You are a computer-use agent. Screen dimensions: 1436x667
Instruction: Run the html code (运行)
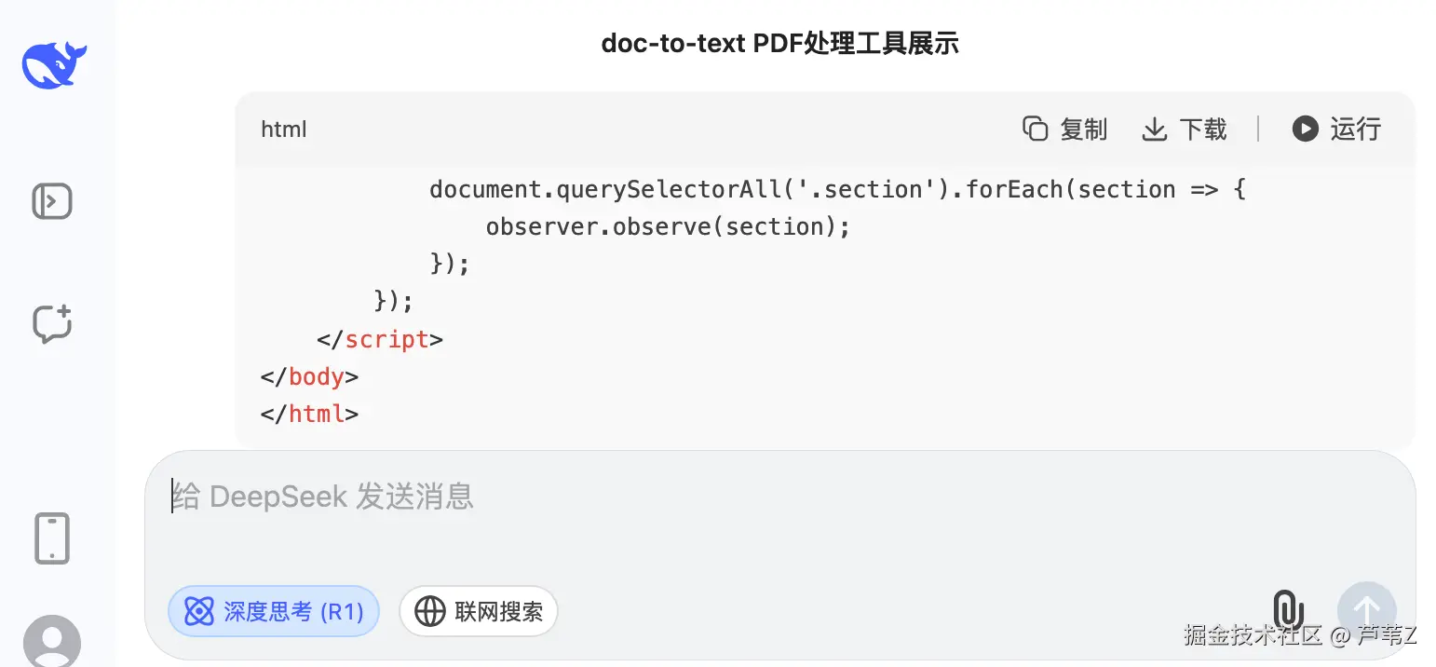(1336, 129)
